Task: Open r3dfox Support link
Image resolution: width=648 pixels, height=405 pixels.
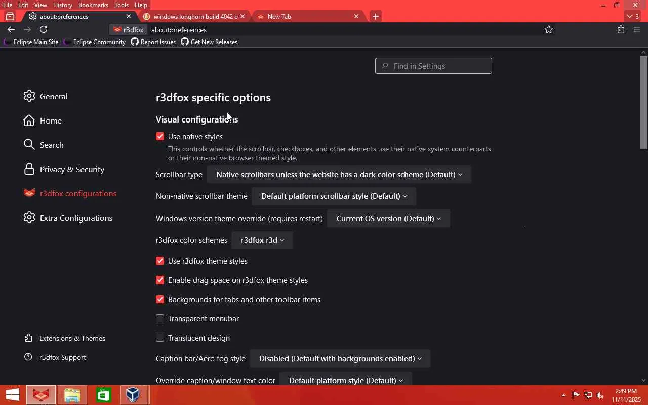Action: click(55, 357)
